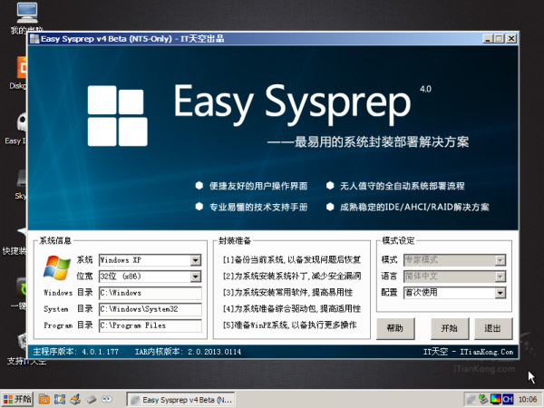Click the 帮助 help button
This screenshot has height=408, width=544.
click(x=395, y=328)
